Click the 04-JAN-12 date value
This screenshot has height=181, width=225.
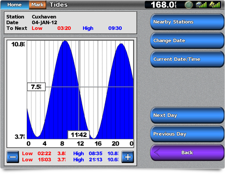click(x=45, y=23)
